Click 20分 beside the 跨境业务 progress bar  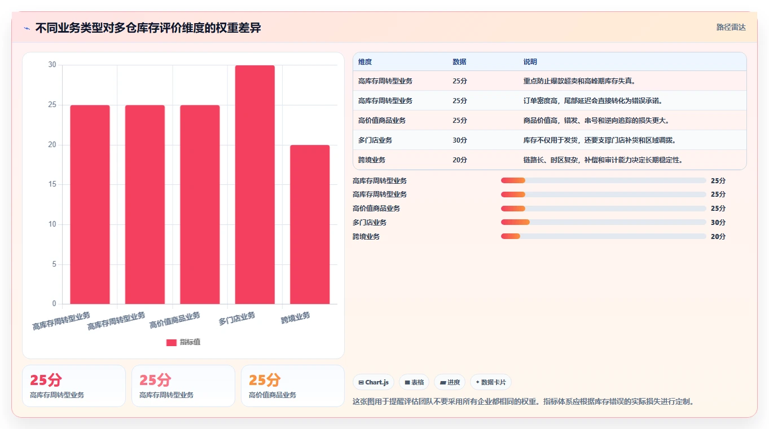718,237
